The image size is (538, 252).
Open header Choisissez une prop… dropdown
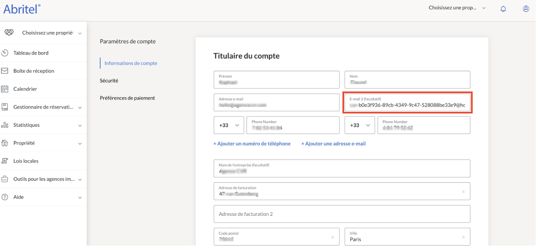tap(457, 8)
